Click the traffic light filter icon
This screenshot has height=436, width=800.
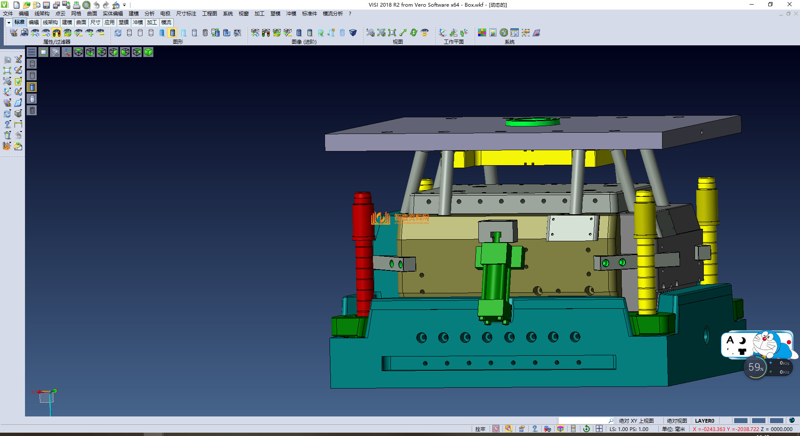coord(57,33)
